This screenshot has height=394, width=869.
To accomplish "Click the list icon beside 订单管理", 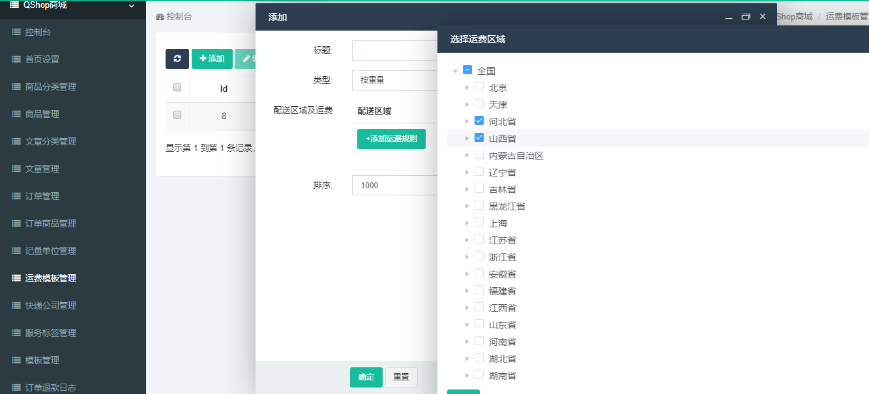I will pyautogui.click(x=16, y=196).
